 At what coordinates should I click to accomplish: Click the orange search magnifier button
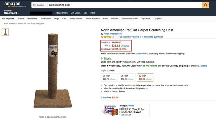206,5
